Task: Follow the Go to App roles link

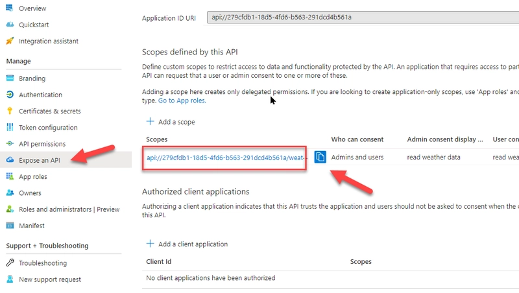Action: 182,100
